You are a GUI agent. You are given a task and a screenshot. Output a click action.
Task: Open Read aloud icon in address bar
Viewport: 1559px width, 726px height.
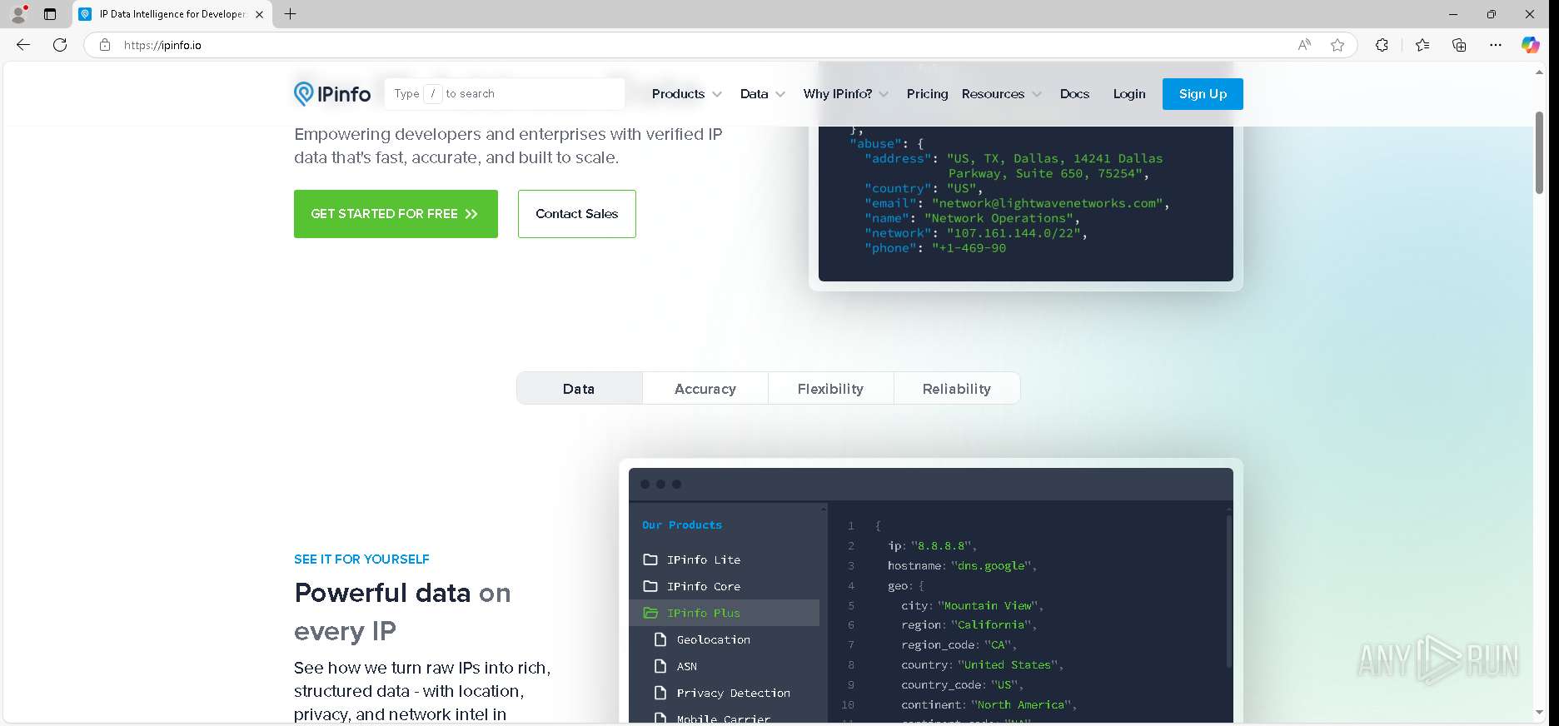(1304, 45)
